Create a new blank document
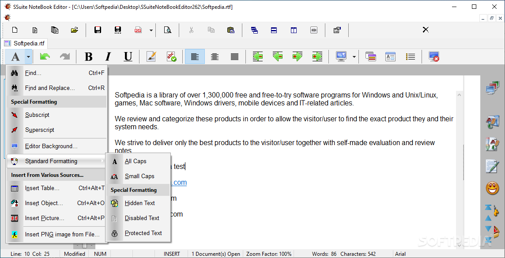Viewport: 505px width, 258px height. [15, 30]
